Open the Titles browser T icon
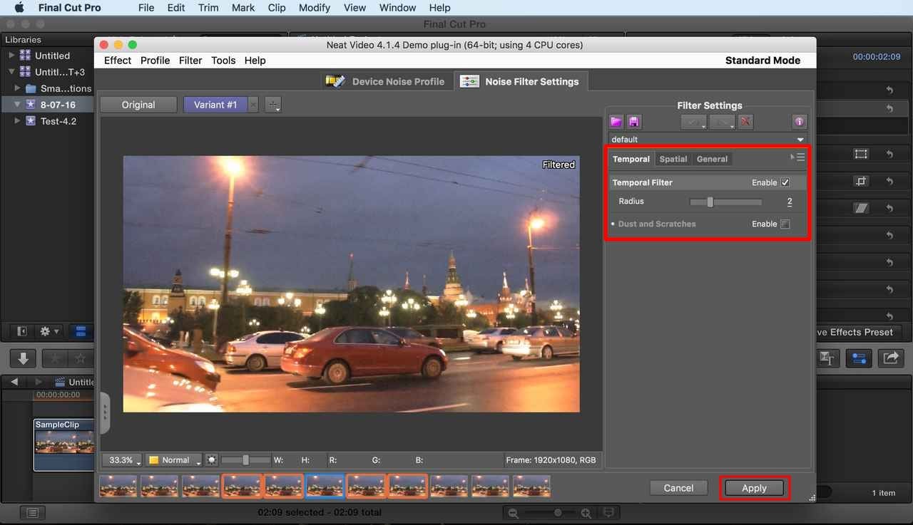The width and height of the screenshot is (913, 525). (827, 359)
